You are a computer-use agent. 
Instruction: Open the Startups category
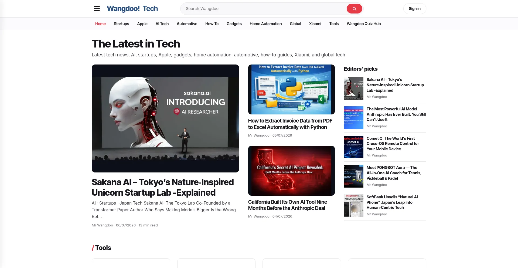click(121, 24)
